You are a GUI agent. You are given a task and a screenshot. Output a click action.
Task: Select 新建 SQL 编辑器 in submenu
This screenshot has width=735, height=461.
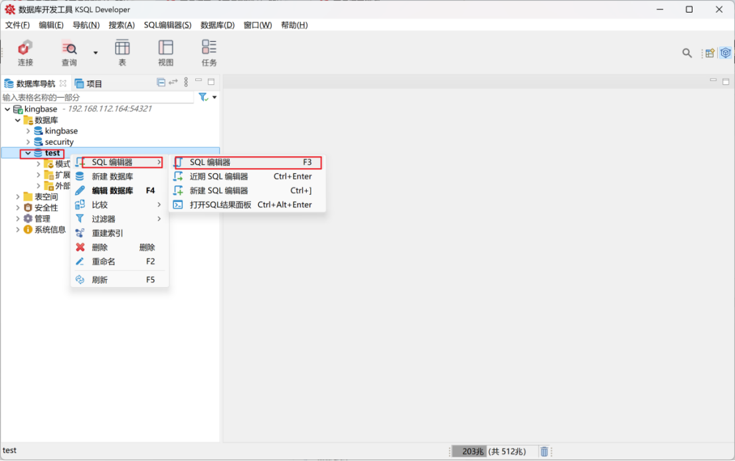point(218,191)
